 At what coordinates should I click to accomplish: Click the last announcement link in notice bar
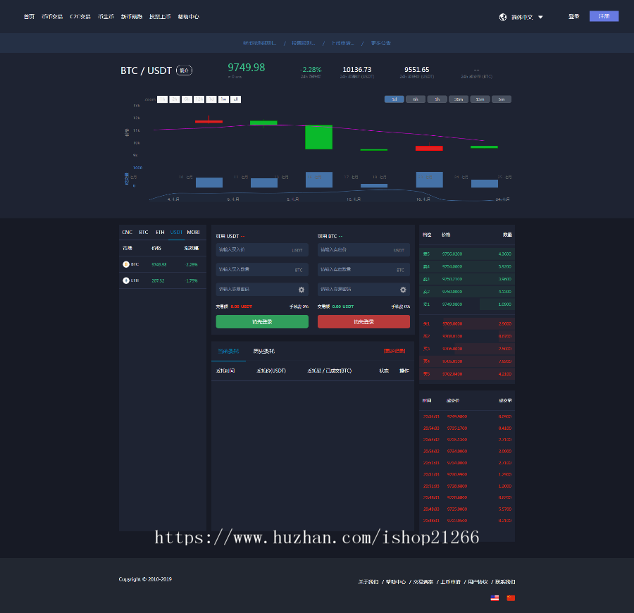point(380,43)
